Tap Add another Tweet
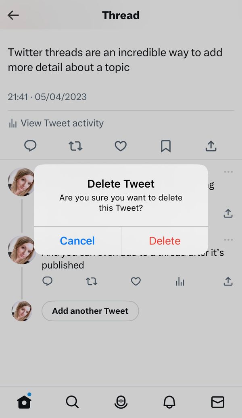The width and height of the screenshot is (242, 418). (90, 311)
